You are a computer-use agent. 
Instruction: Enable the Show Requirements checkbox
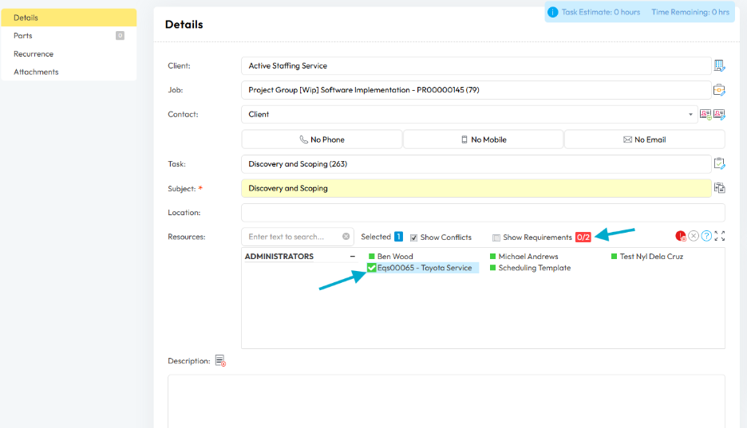pos(496,238)
